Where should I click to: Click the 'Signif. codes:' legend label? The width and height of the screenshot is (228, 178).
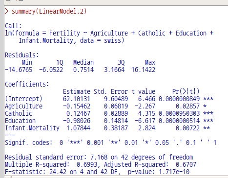coord(29,142)
